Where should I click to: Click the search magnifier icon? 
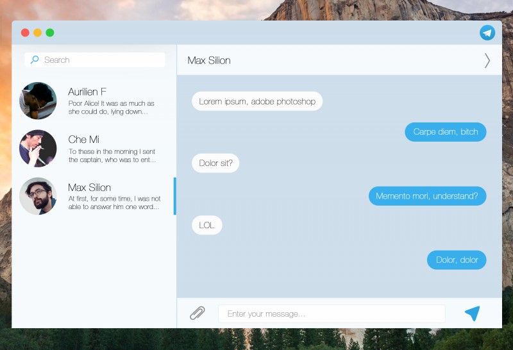pos(35,60)
